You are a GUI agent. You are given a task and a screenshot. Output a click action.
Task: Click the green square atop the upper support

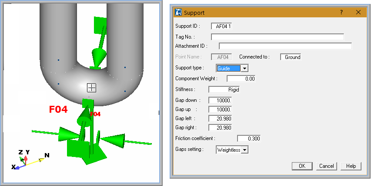(x=100, y=25)
